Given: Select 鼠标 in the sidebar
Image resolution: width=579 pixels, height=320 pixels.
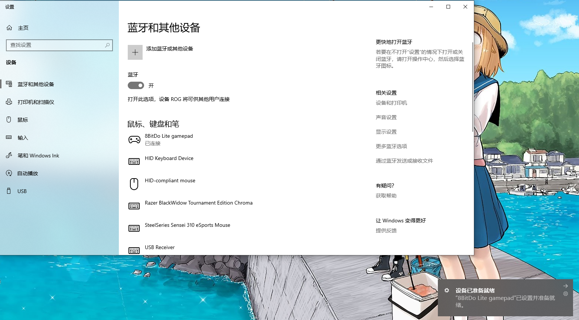Looking at the screenshot, I should 23,120.
